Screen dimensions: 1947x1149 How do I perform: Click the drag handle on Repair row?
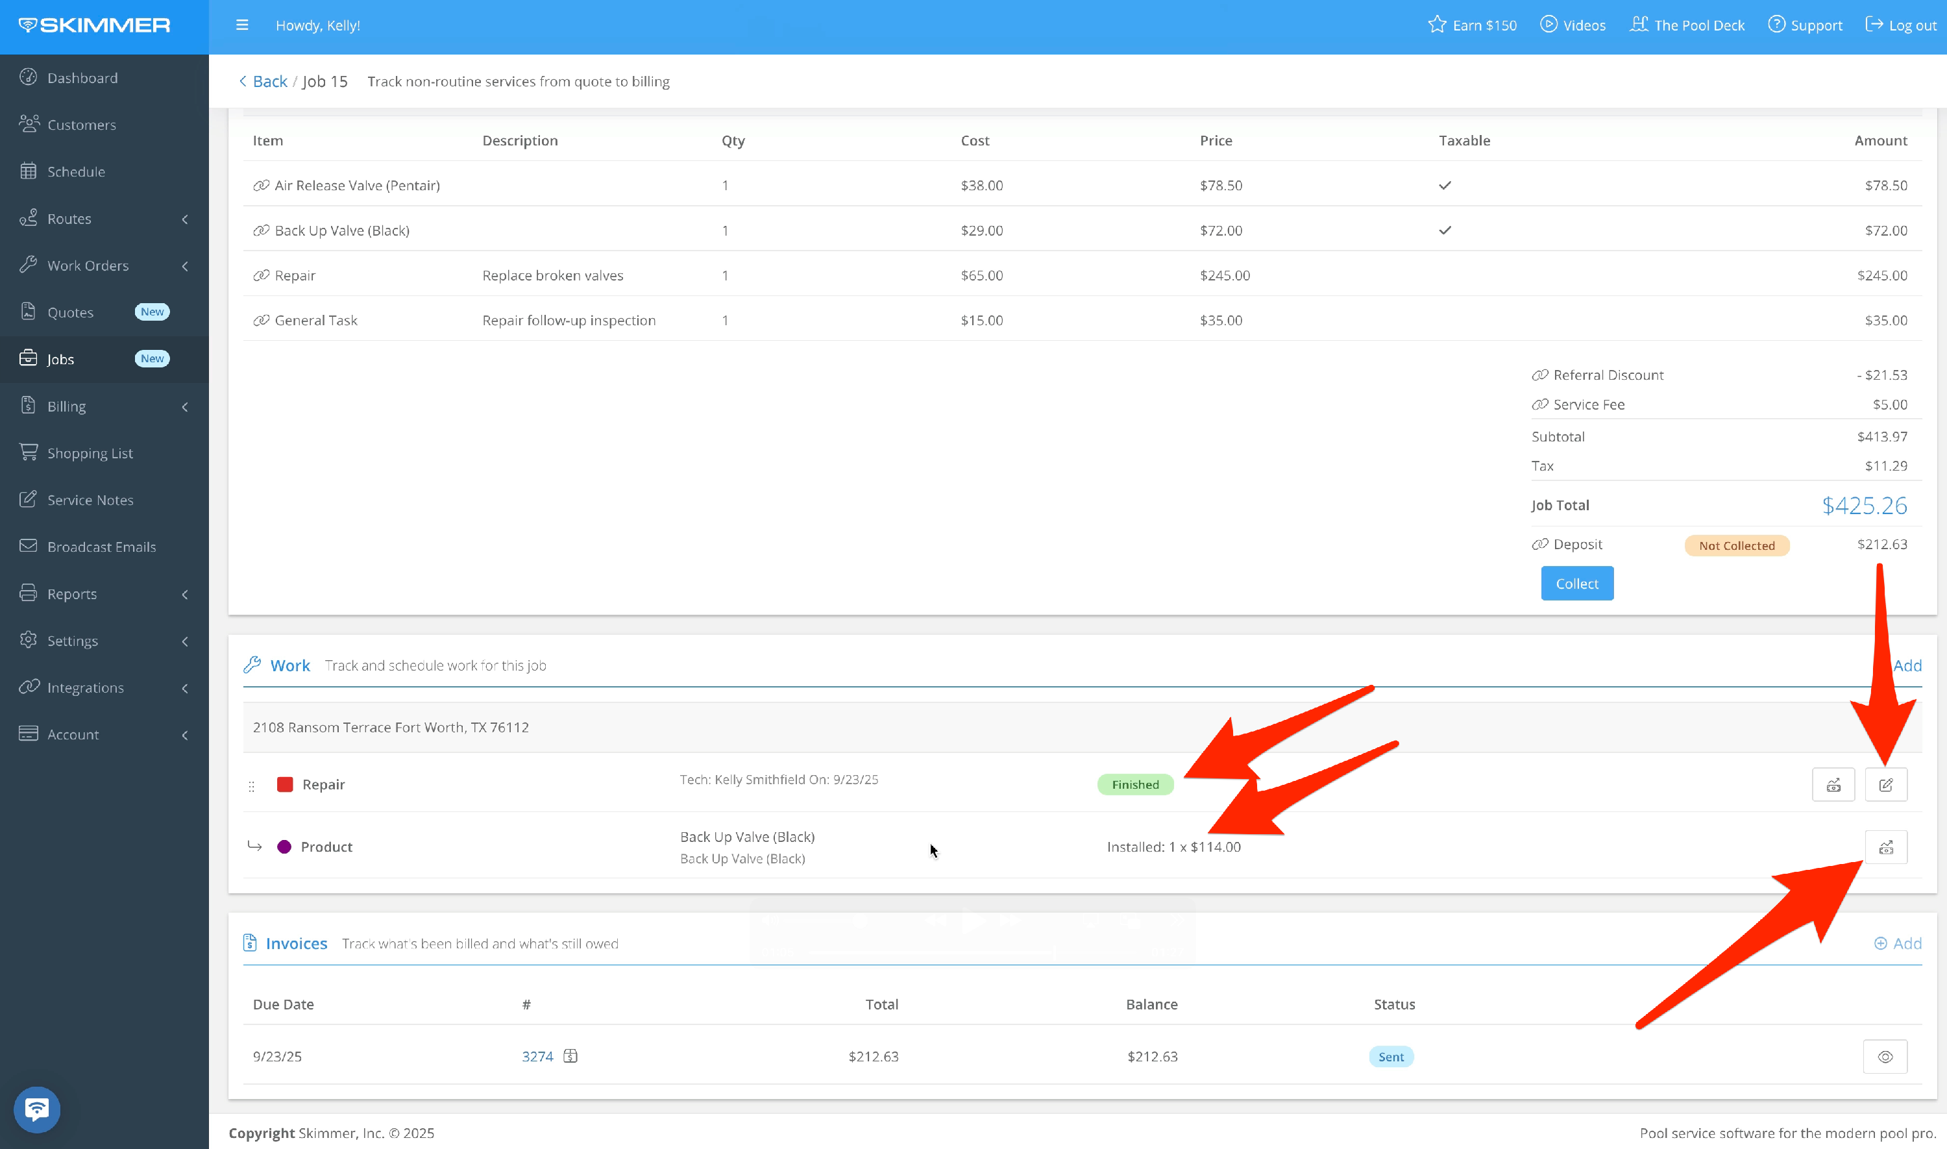coord(252,786)
